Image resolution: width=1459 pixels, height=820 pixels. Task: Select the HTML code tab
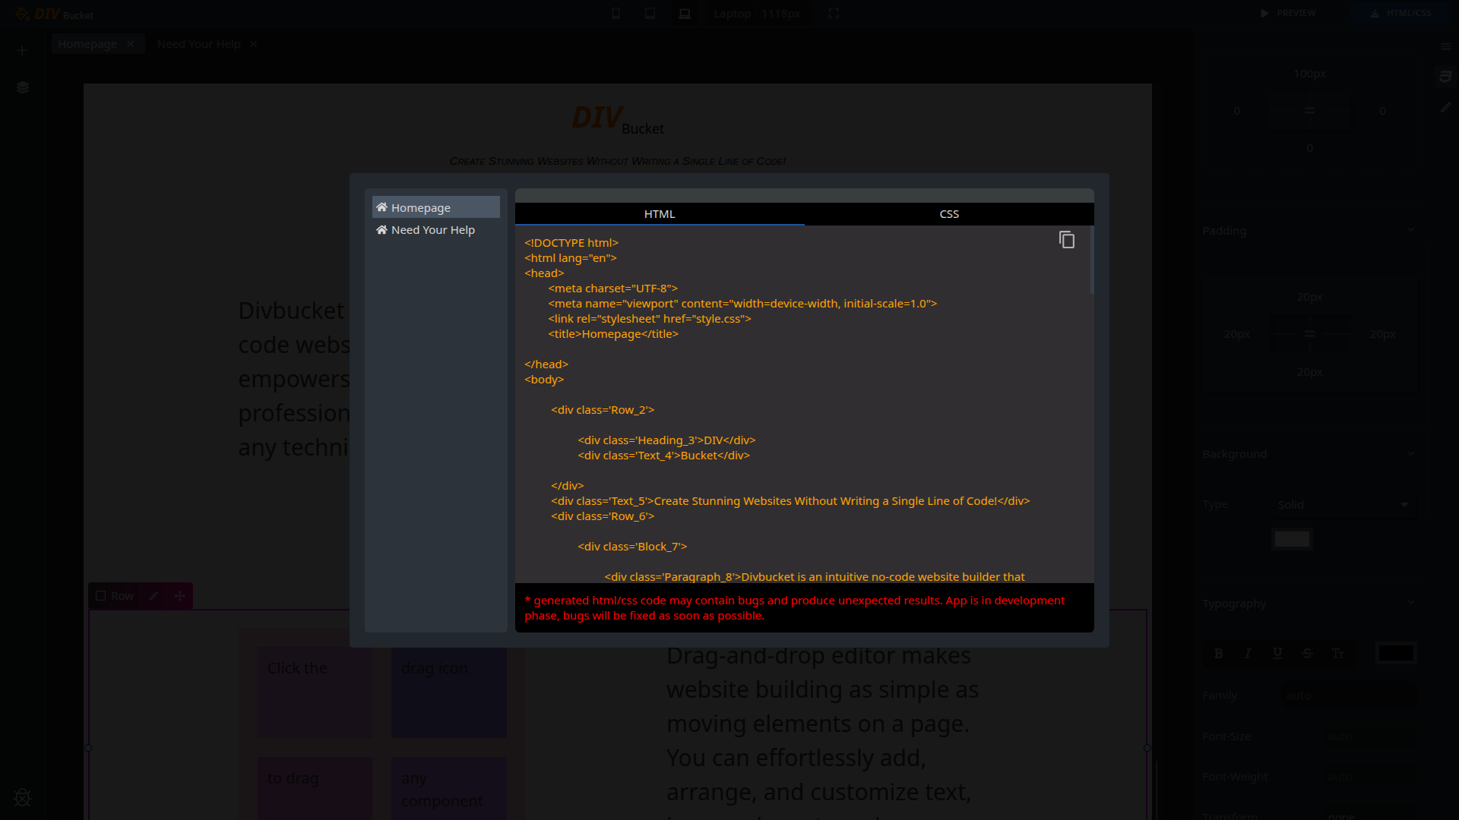pos(660,214)
